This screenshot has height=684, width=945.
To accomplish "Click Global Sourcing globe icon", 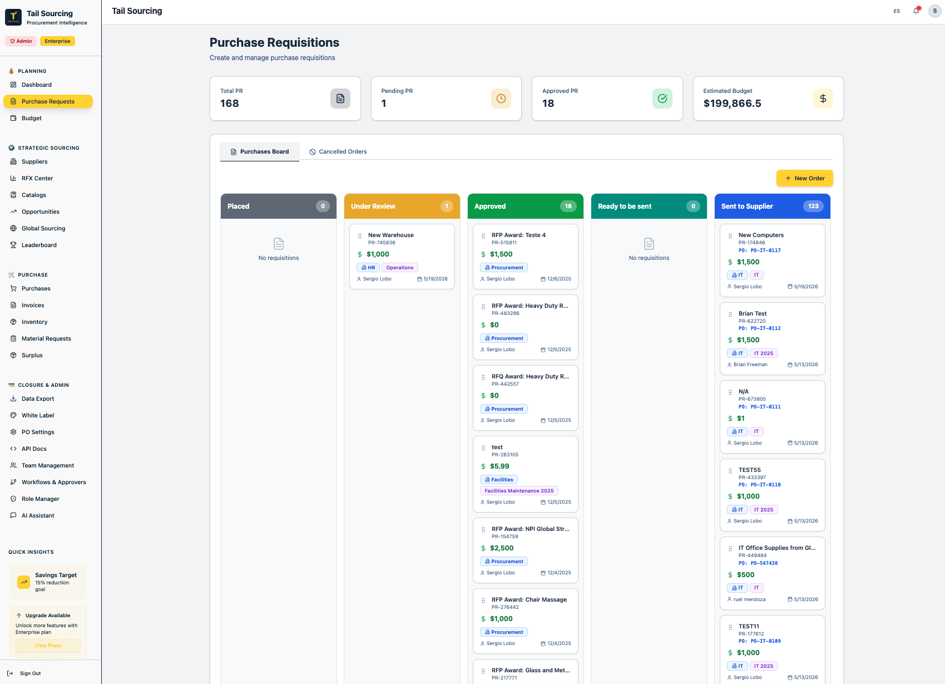I will (x=13, y=228).
